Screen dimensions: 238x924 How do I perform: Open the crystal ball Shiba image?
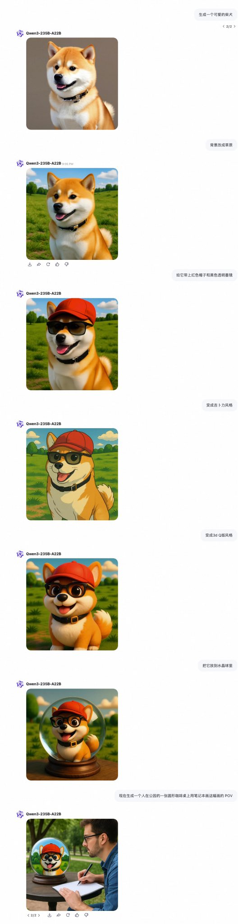coord(72,735)
